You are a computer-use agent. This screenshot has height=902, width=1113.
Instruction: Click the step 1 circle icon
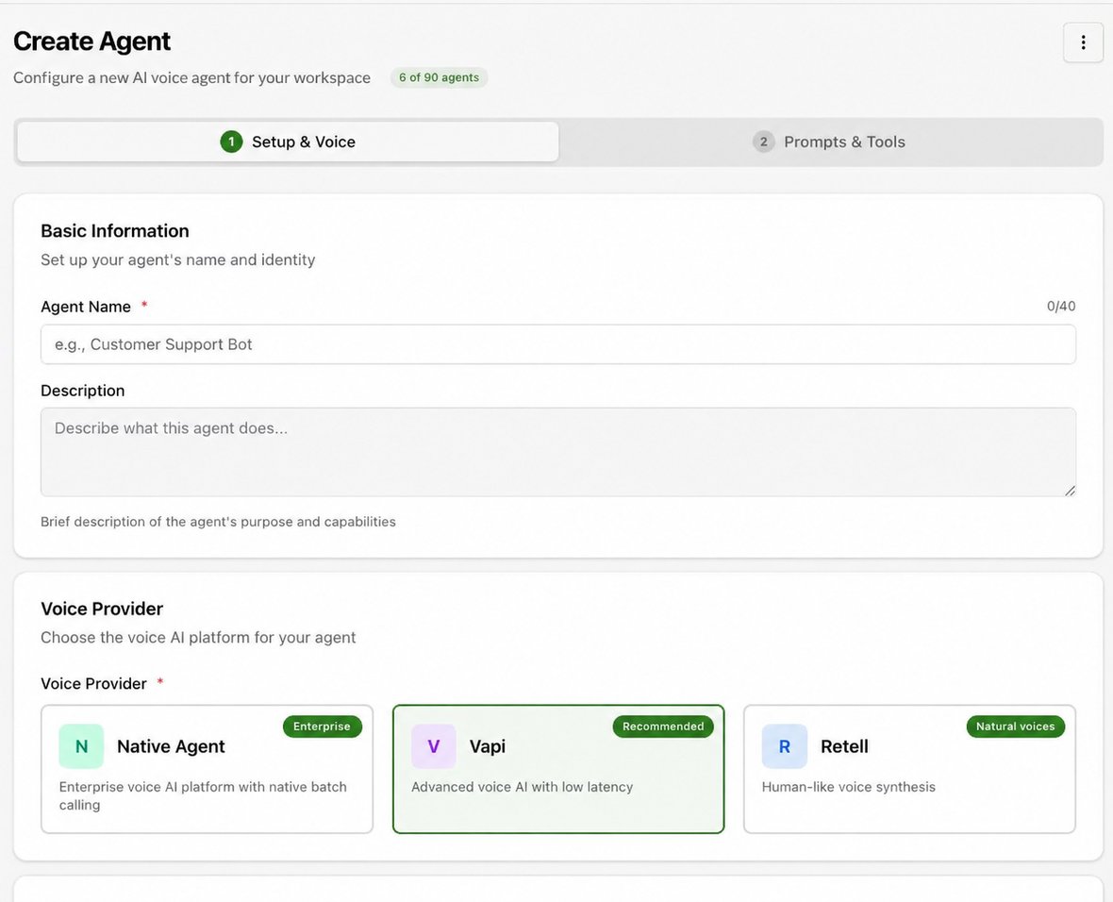(231, 142)
